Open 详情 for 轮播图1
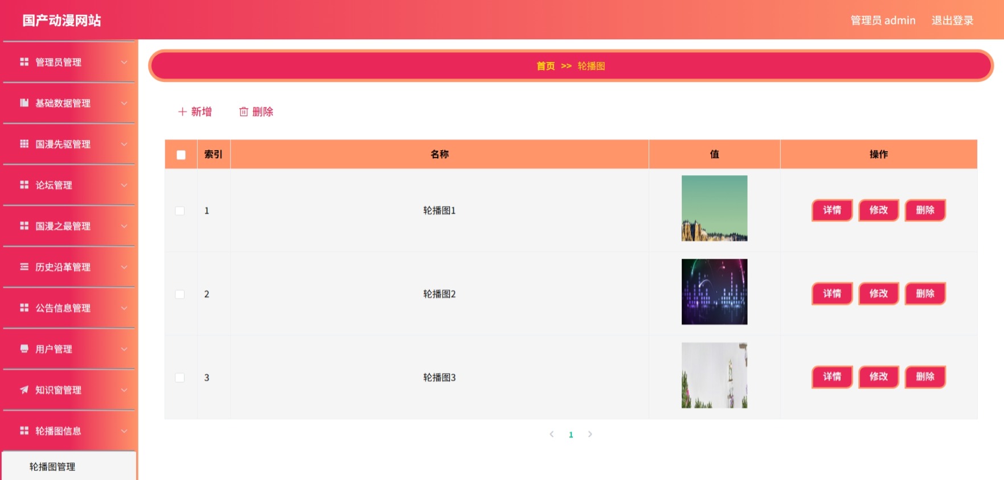 pos(832,210)
